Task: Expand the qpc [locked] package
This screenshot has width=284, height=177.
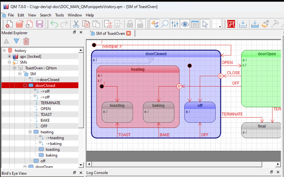Action: click(x=10, y=56)
